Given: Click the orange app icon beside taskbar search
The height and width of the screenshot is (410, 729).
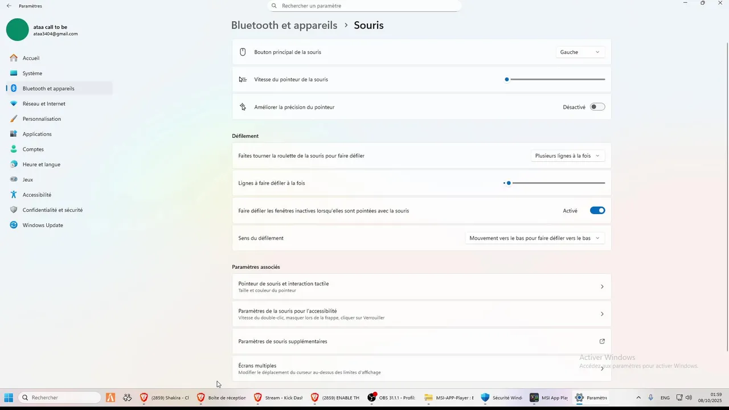Looking at the screenshot, I should [x=110, y=397].
